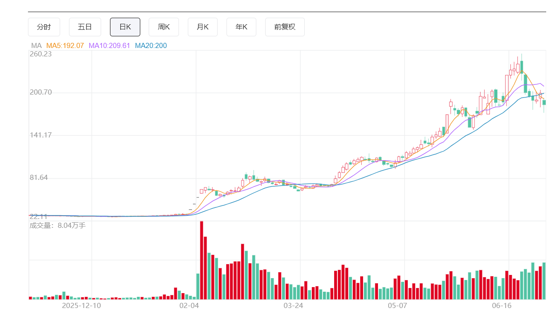Screen dimensions: 556x315
Task: Click the 06-16 date axis label
Action: coord(501,305)
